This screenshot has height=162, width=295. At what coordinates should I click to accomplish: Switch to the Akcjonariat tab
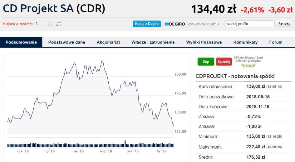[x=108, y=42]
